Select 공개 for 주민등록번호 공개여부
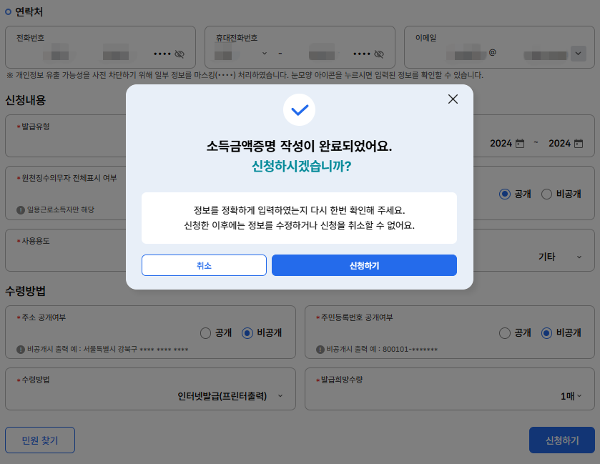This screenshot has height=464, width=600. point(506,332)
